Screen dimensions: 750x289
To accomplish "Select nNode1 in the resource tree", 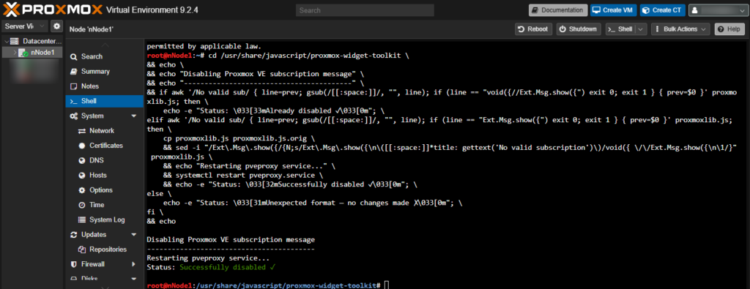I will [32, 53].
